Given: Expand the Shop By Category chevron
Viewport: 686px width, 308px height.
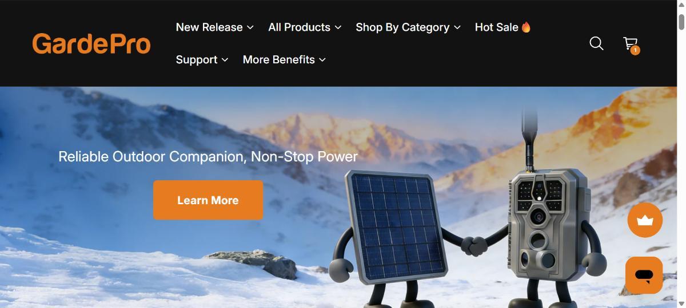Looking at the screenshot, I should coord(457,27).
